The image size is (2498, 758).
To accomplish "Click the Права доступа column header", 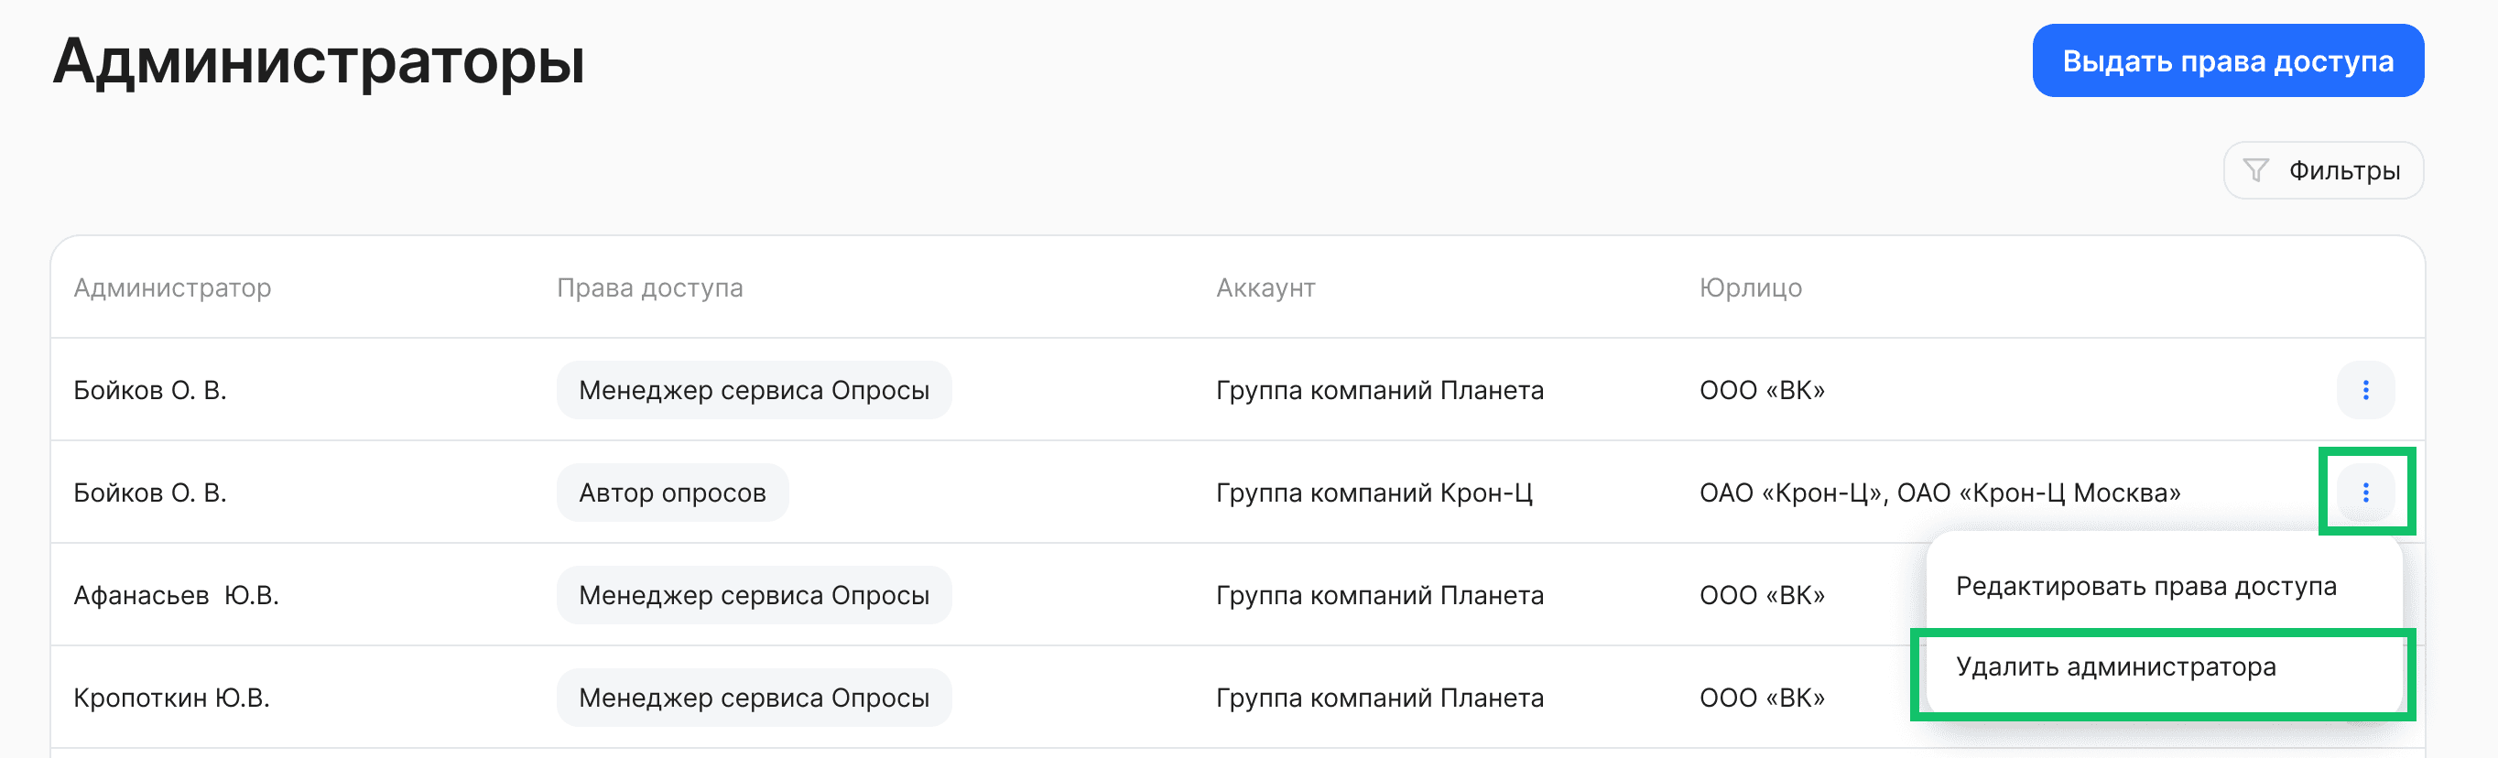I will pos(651,287).
